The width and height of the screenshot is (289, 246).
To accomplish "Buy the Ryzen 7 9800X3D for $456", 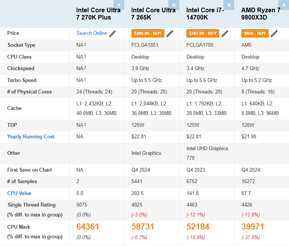I will pos(255,33).
